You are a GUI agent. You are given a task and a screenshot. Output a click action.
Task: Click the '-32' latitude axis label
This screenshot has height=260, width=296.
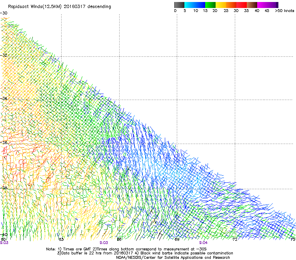(x=4, y=55)
